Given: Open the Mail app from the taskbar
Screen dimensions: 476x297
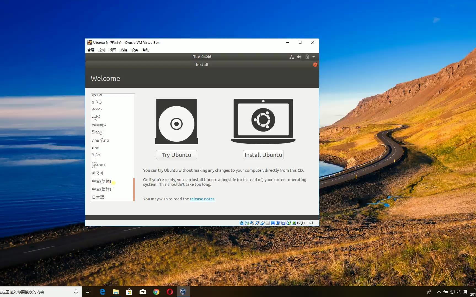Looking at the screenshot, I should 143,292.
